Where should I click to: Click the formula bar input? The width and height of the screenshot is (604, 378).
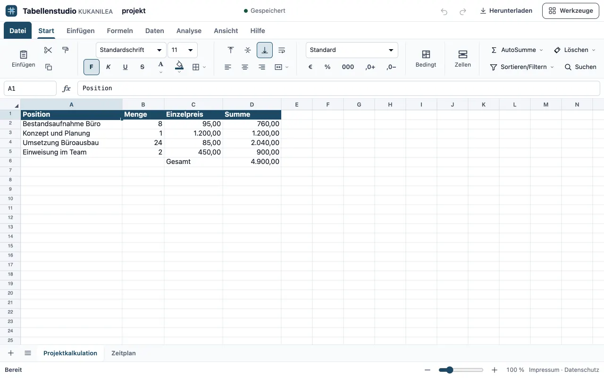point(339,88)
